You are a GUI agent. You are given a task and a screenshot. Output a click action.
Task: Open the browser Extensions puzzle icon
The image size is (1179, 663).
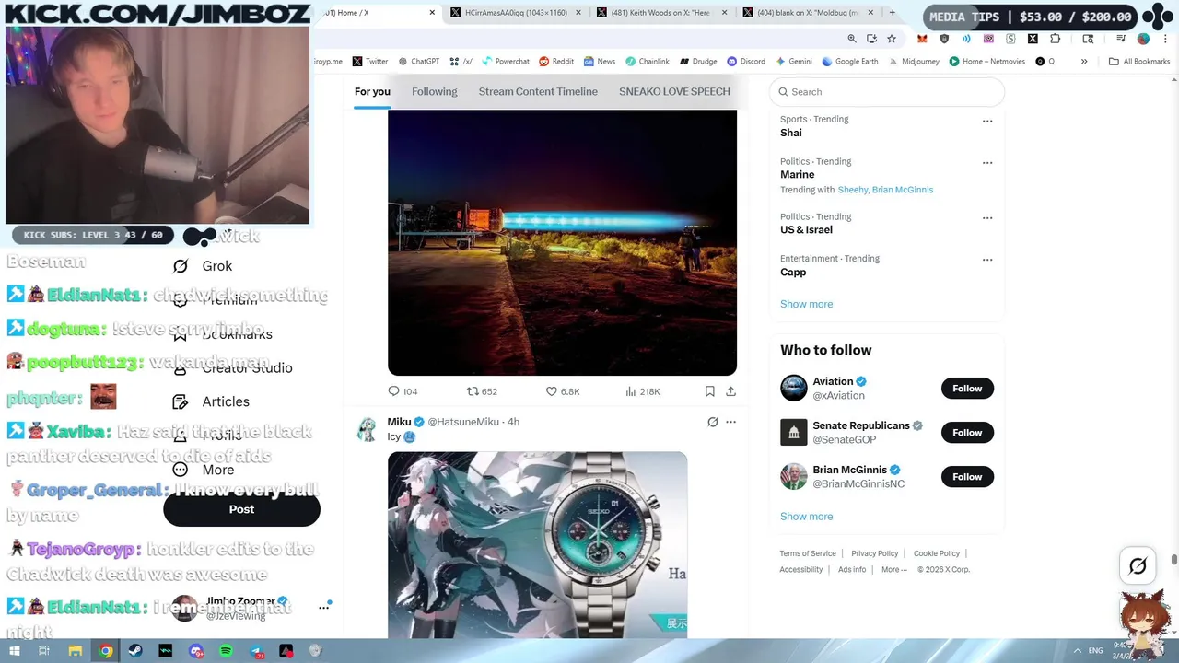click(x=1056, y=39)
